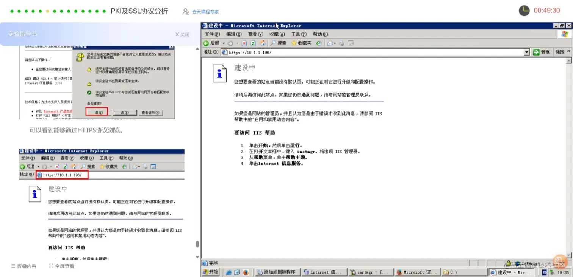
Task: Click the EN language indicator in tray
Action: click(x=545, y=272)
